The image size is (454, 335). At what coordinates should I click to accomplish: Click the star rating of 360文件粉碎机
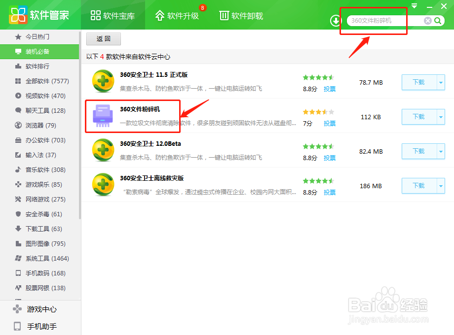[x=318, y=112]
